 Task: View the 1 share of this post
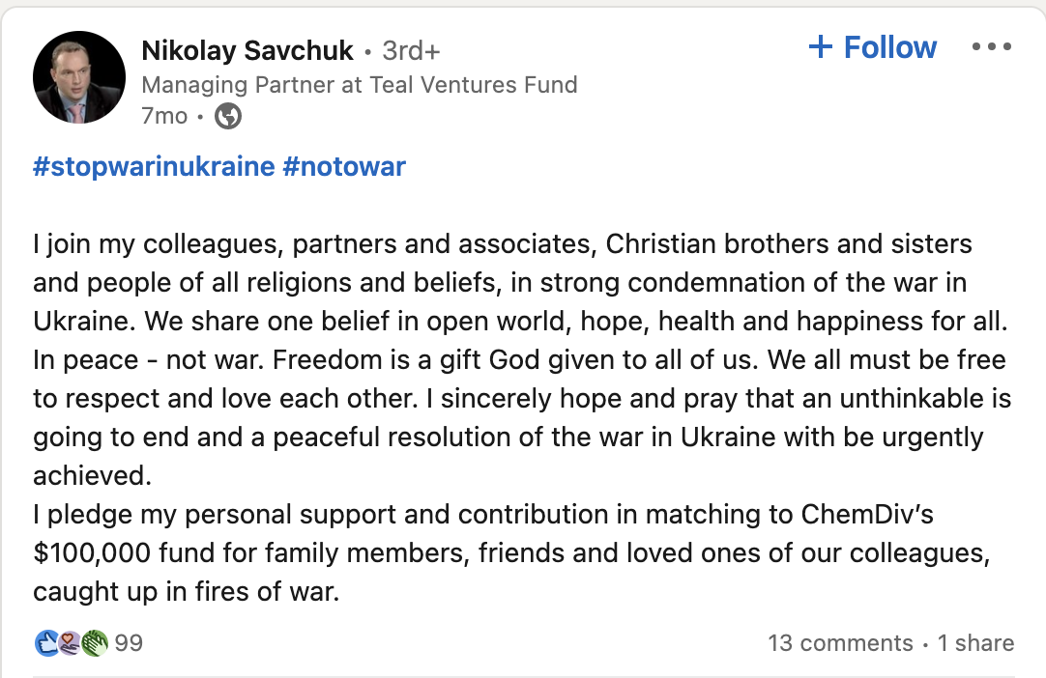coord(976,642)
